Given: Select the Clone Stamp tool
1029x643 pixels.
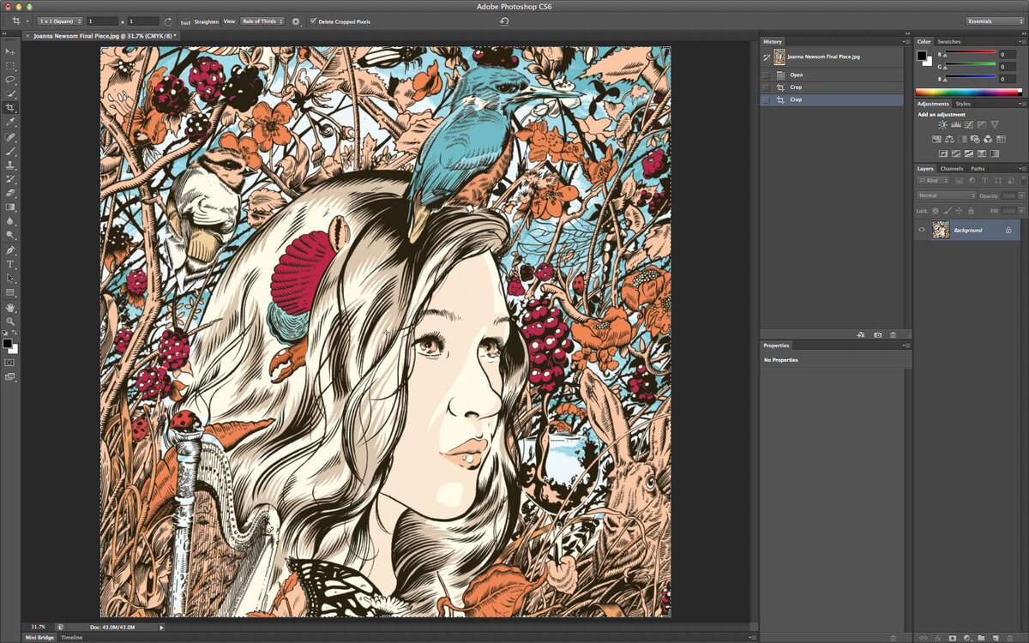Looking at the screenshot, I should tap(10, 165).
